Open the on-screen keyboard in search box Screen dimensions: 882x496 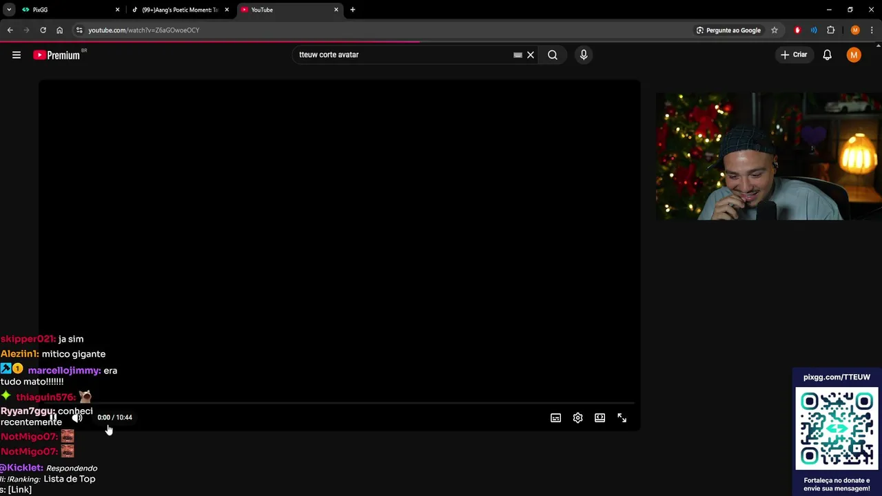[x=517, y=55]
